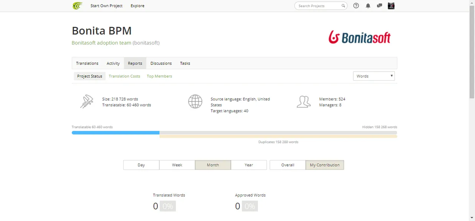This screenshot has width=475, height=221.
Task: Focus the Search Projects field
Action: pyautogui.click(x=321, y=6)
